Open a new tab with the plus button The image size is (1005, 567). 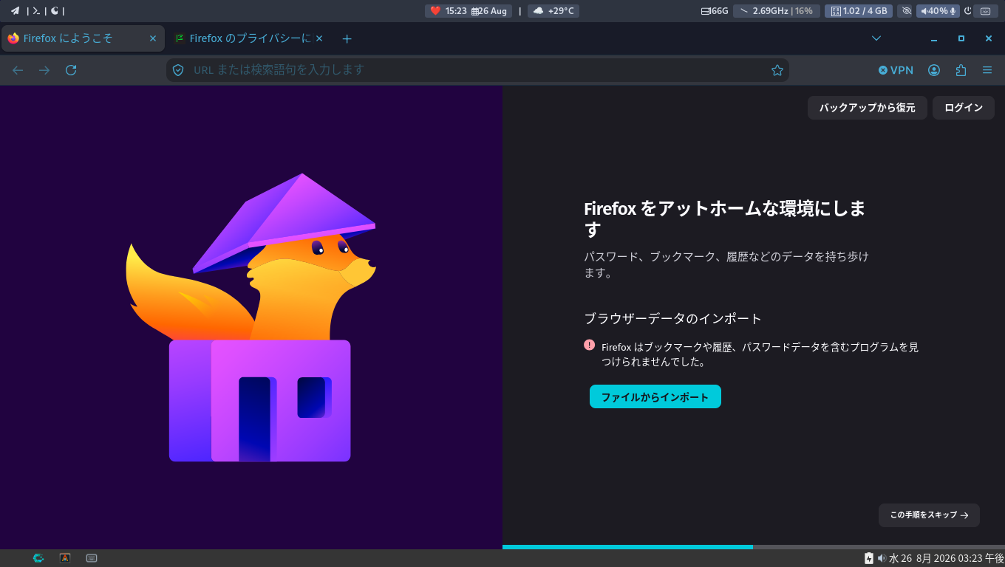click(x=347, y=38)
